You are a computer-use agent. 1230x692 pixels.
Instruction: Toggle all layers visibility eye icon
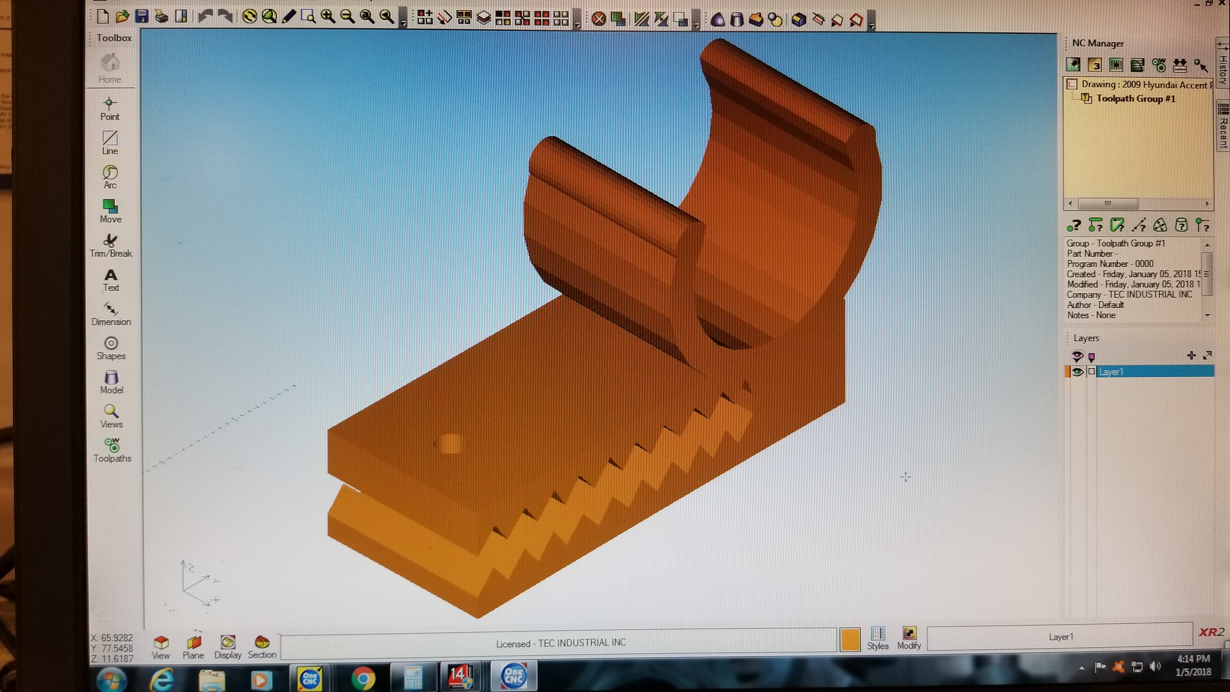(x=1077, y=356)
